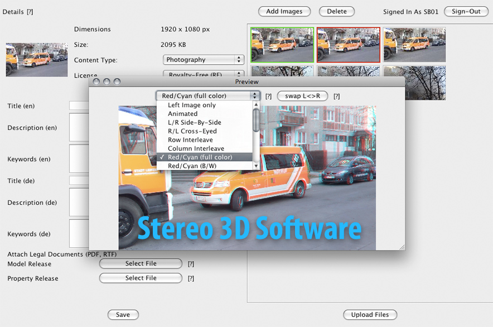Click the Title (de) input field
The width and height of the screenshot is (493, 327).
(79, 180)
